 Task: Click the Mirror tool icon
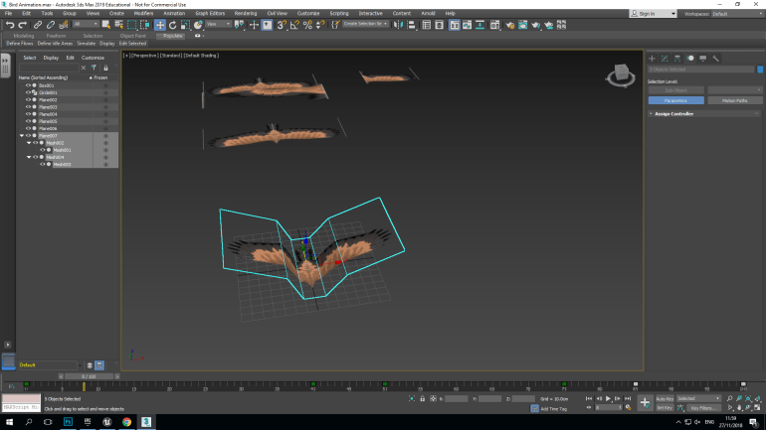coord(398,25)
